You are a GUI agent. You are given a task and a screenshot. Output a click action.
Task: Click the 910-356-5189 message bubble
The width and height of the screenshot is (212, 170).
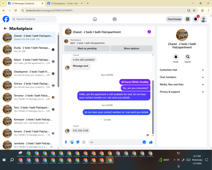pyautogui.click(x=81, y=130)
